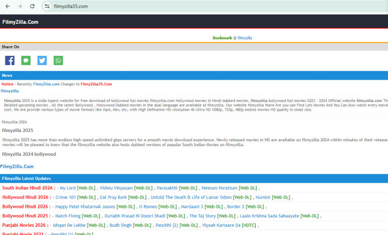Click the 'Share On' section label
388x235 pixels.
pyautogui.click(x=10, y=47)
